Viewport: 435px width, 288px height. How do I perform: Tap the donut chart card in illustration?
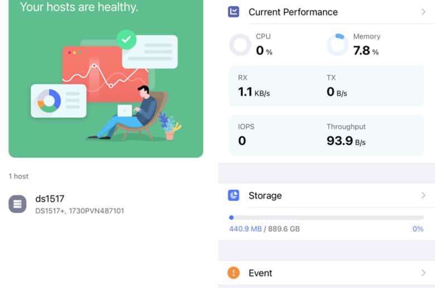click(59, 101)
